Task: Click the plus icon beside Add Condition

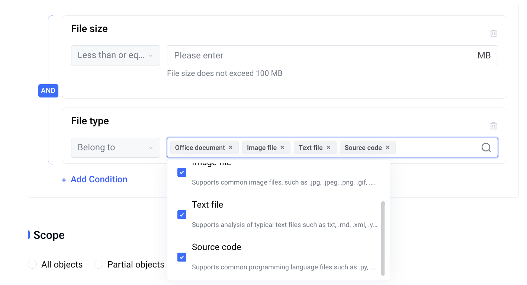Action: tap(64, 180)
